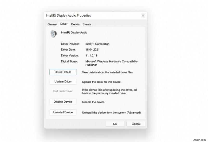Click the driver version '11.1.0.18'
Image resolution: width=208 pixels, height=142 pixels.
(x=91, y=56)
